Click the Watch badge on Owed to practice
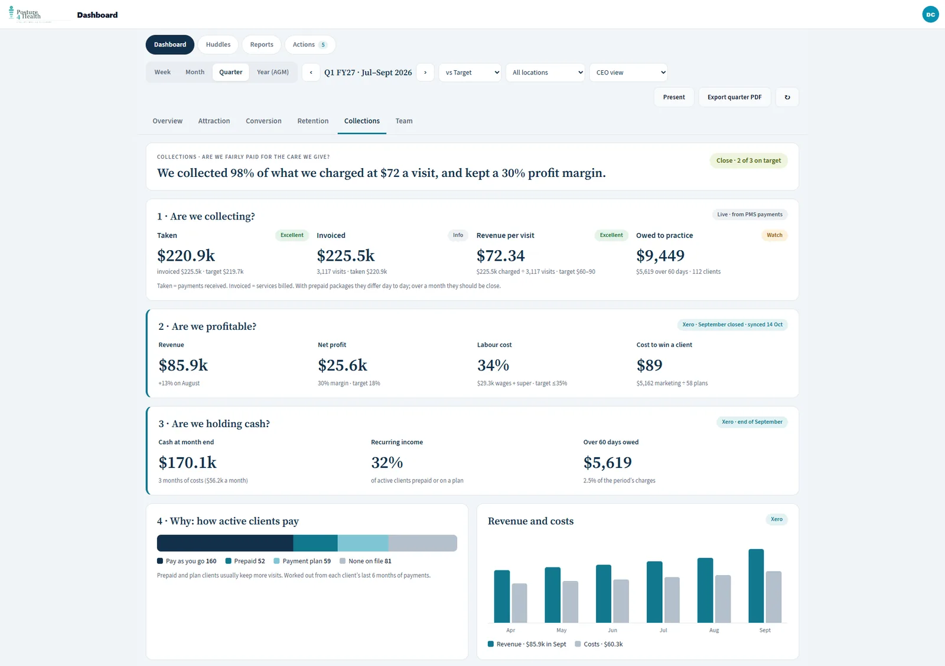945x666 pixels. point(774,235)
